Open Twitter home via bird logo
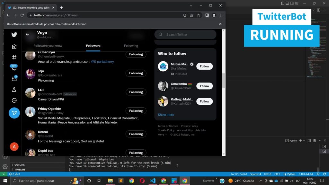329x185 pixels. click(x=14, y=35)
